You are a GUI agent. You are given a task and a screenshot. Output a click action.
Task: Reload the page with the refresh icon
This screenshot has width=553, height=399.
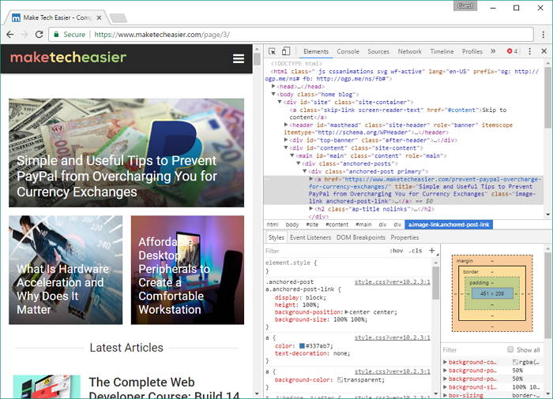[x=39, y=35]
